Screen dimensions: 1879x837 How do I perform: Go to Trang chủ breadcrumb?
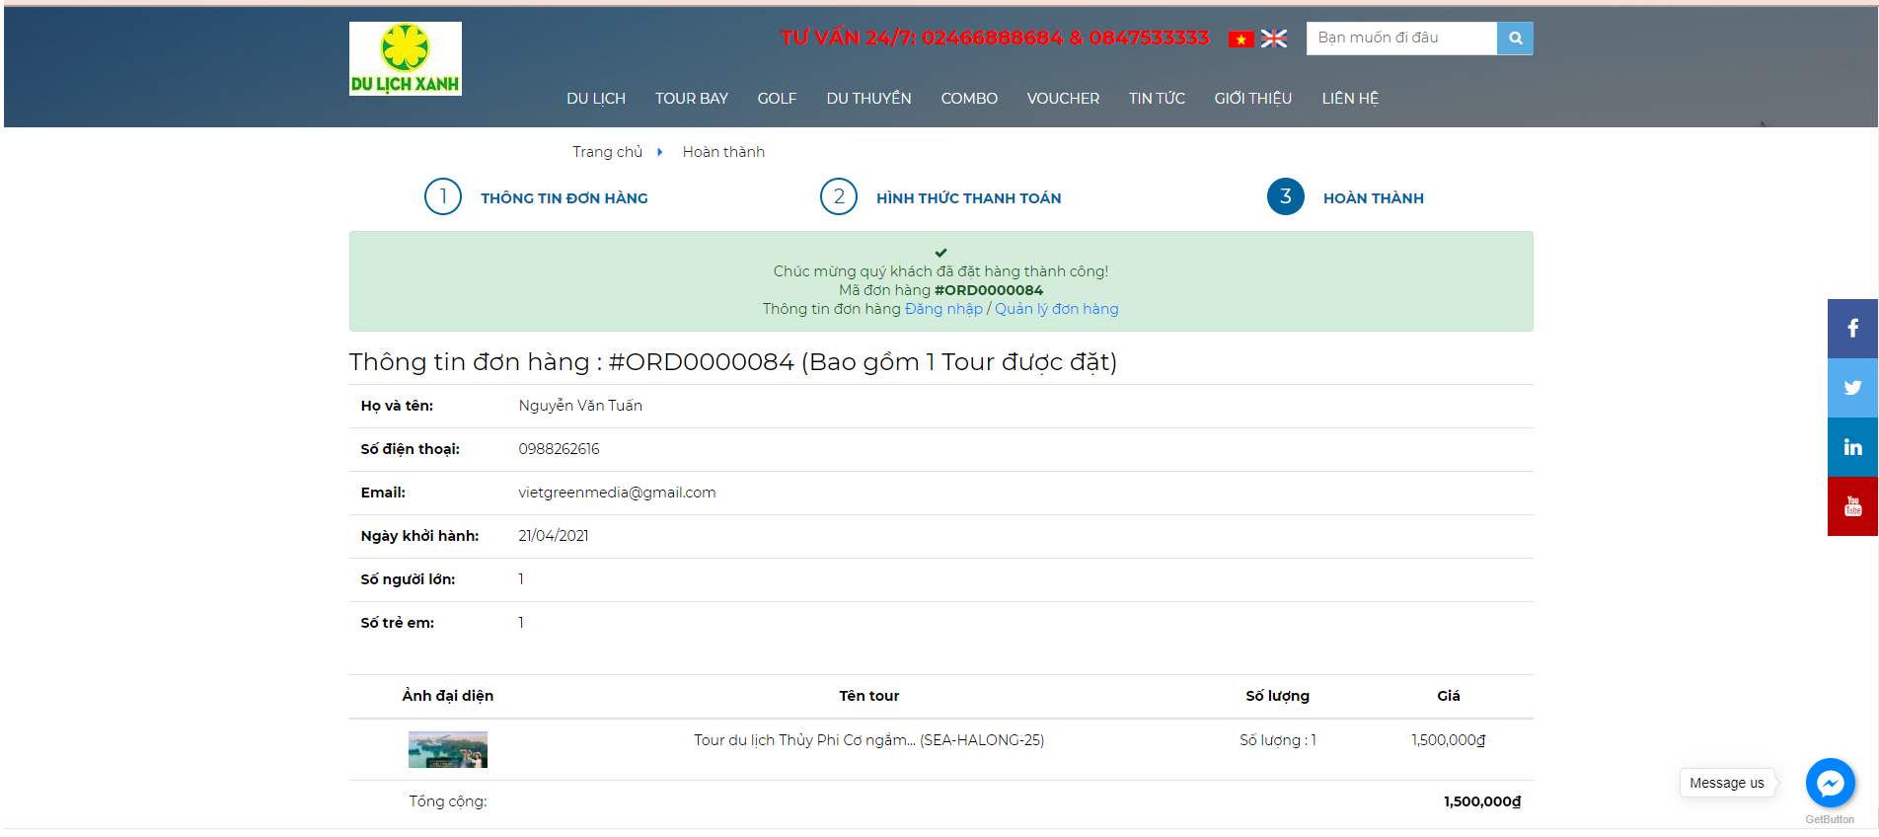tap(607, 152)
